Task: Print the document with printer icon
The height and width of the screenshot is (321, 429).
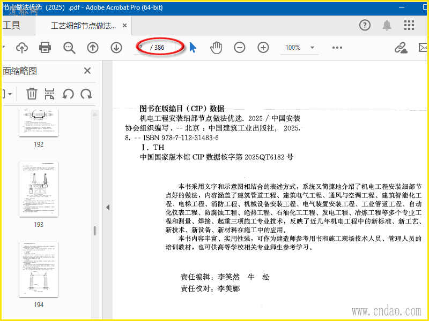Action: (45, 48)
